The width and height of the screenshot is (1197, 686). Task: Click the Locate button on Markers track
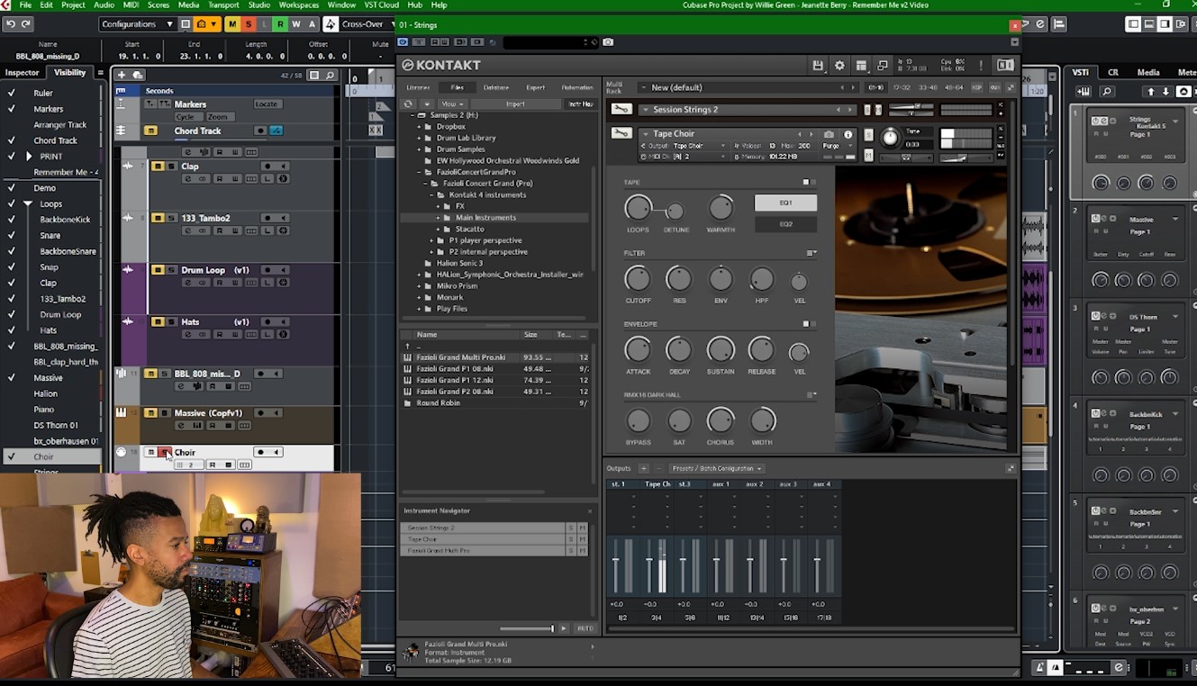click(x=267, y=104)
